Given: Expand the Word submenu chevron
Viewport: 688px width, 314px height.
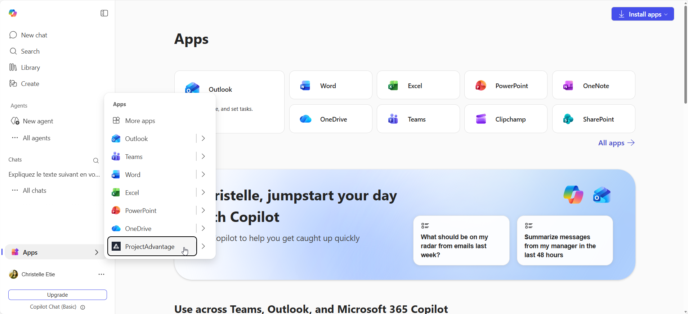Looking at the screenshot, I should (204, 174).
